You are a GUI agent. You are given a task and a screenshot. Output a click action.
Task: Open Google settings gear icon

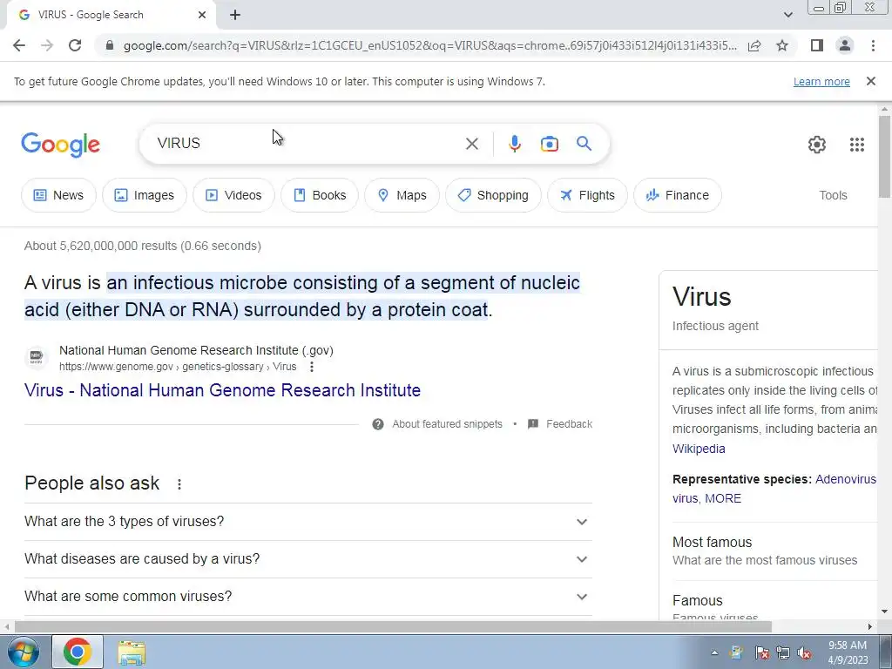[817, 145]
